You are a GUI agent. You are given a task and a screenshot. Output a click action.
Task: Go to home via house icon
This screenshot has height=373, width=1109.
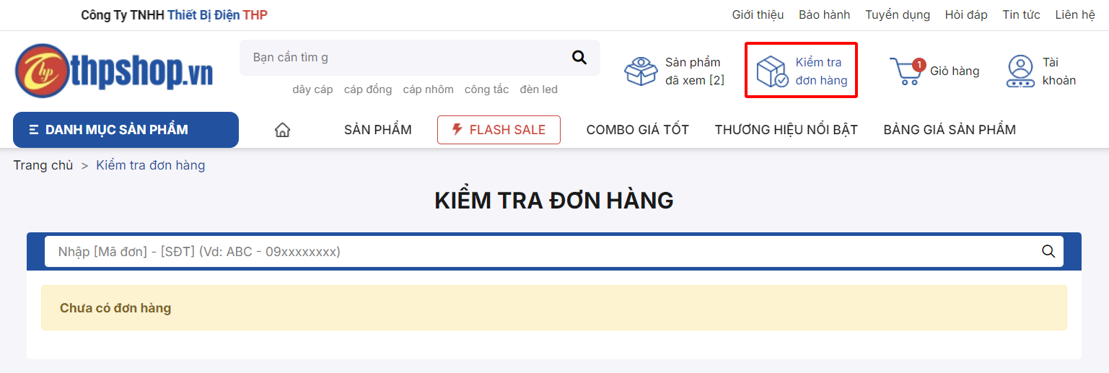click(283, 130)
